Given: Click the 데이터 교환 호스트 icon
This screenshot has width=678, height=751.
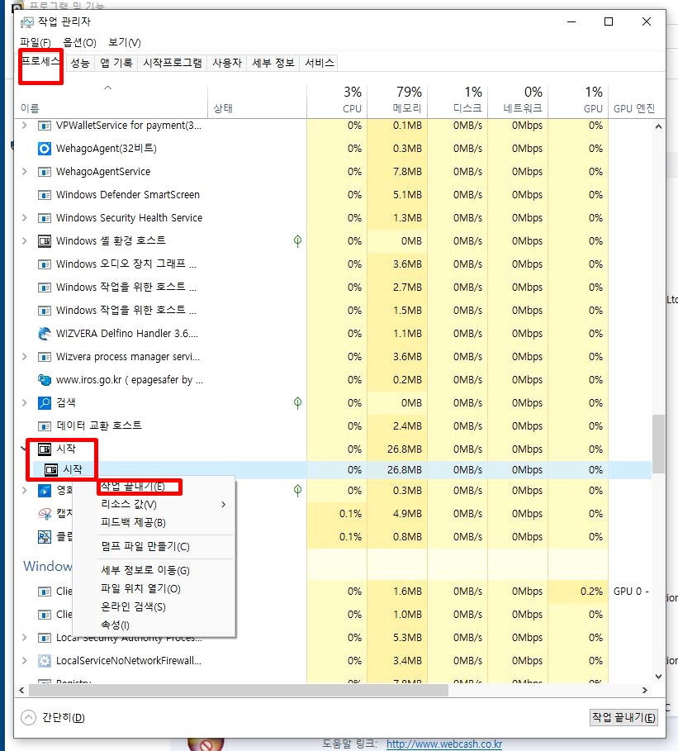Looking at the screenshot, I should click(x=45, y=425).
